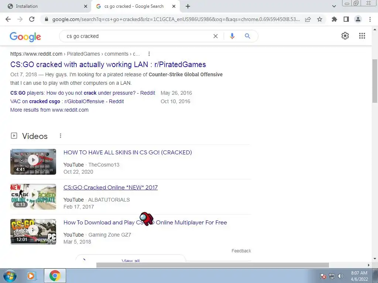
Task: Open More results from www.reddit.com
Action: [49, 110]
